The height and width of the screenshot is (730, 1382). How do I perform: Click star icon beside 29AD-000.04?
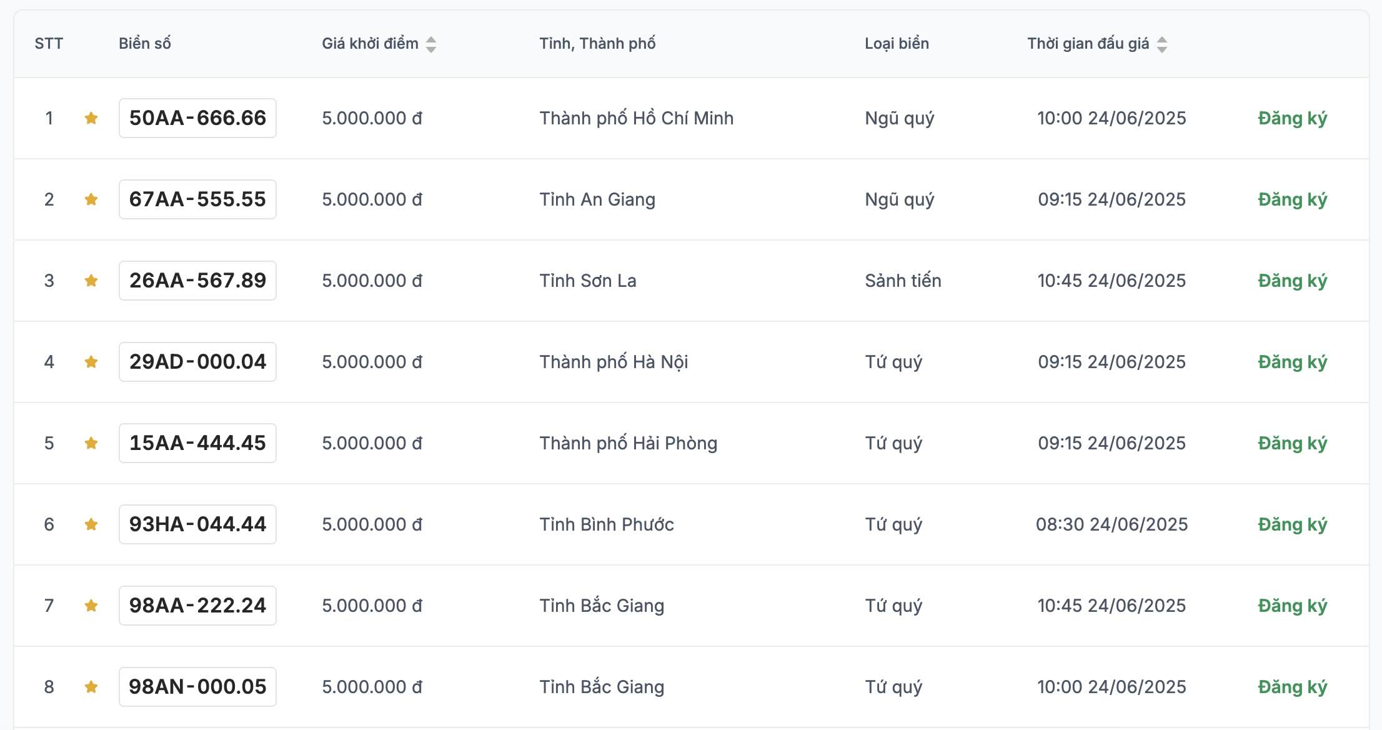(91, 362)
